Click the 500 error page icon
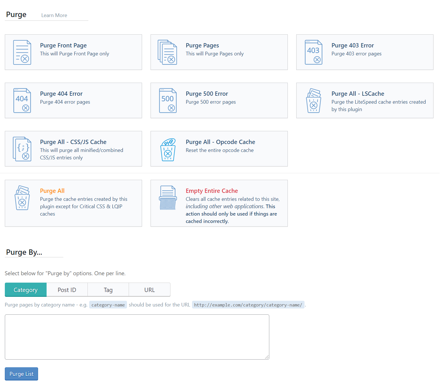Image resolution: width=444 pixels, height=386 pixels. coord(168,101)
